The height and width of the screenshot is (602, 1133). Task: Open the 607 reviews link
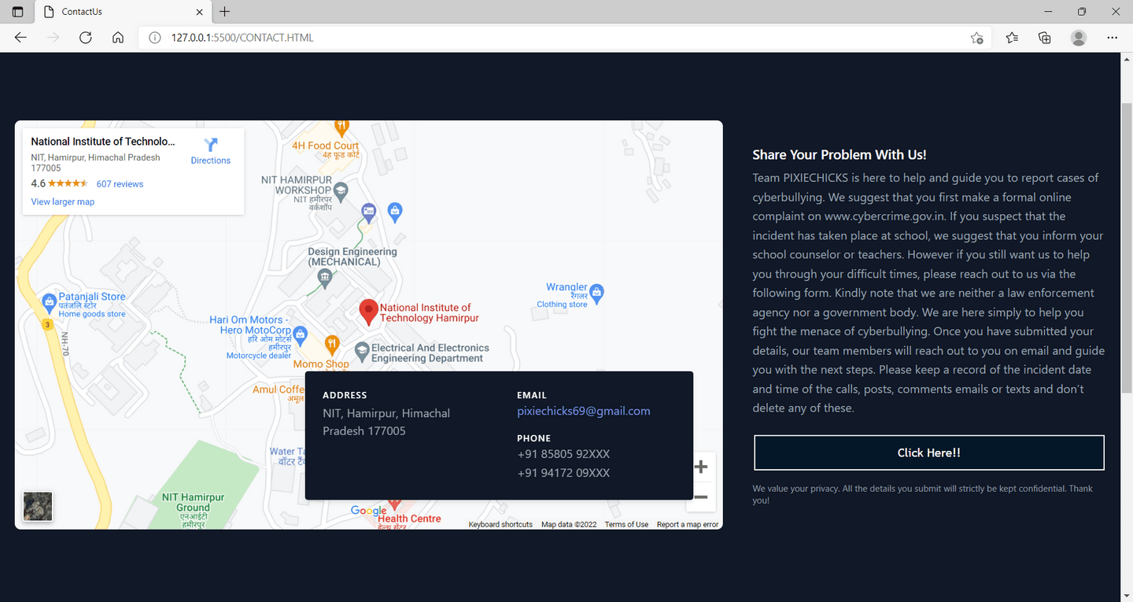point(120,184)
